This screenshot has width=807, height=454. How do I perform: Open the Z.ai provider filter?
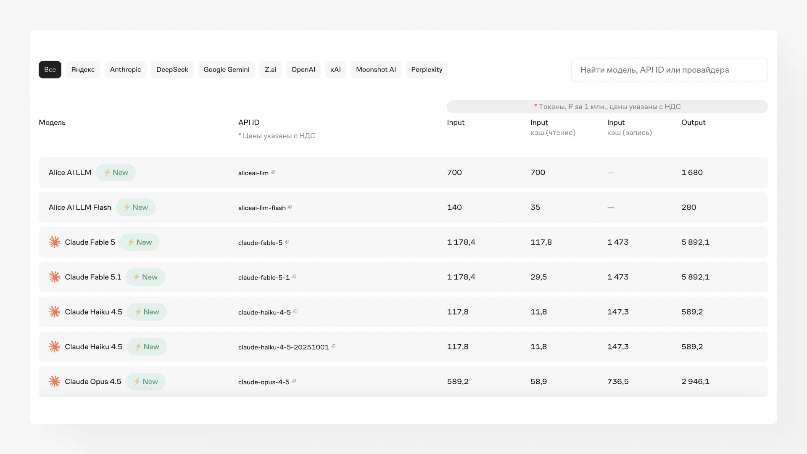(271, 70)
